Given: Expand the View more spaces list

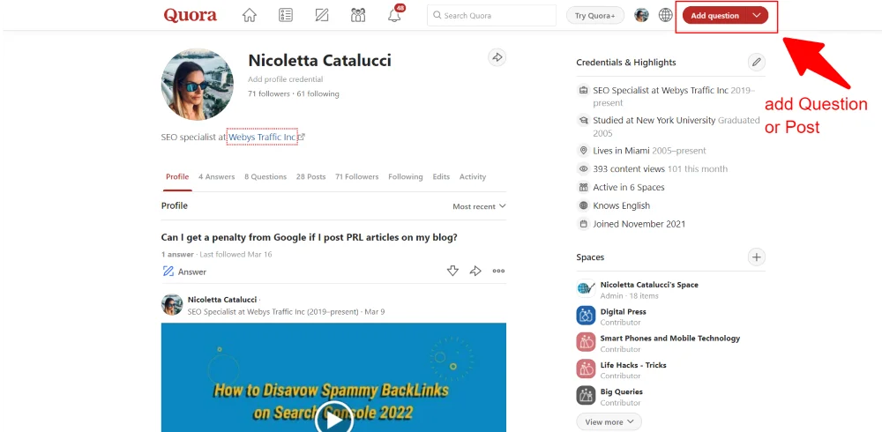Looking at the screenshot, I should click(x=609, y=422).
